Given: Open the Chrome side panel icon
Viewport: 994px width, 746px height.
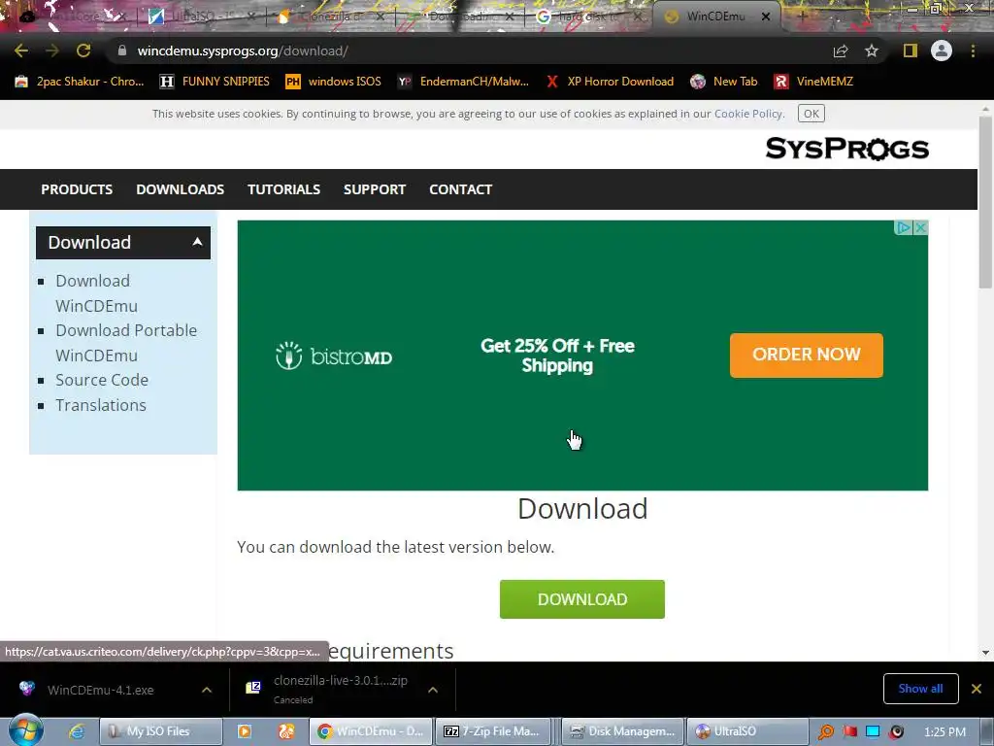Looking at the screenshot, I should (911, 51).
